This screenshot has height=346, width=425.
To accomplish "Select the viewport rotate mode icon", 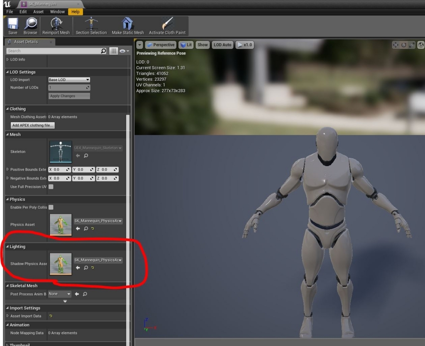I will pyautogui.click(x=403, y=45).
